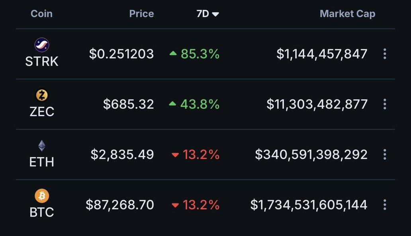
Task: Click STRK's 85.3% weekly gain
Action: (200, 54)
